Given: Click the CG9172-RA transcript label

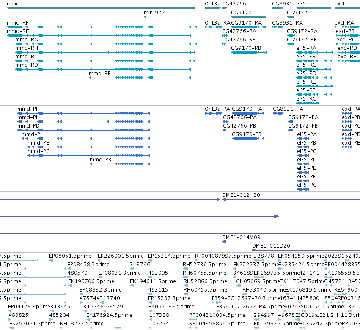Looking at the screenshot, I should 302,31.
